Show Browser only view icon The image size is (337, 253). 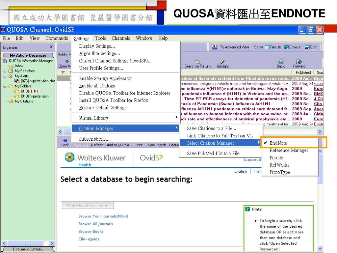(x=286, y=47)
